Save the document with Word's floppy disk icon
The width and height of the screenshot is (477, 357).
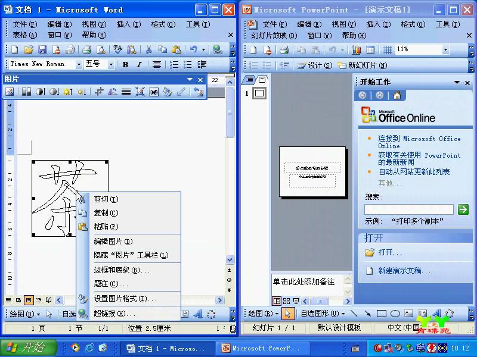click(42, 49)
